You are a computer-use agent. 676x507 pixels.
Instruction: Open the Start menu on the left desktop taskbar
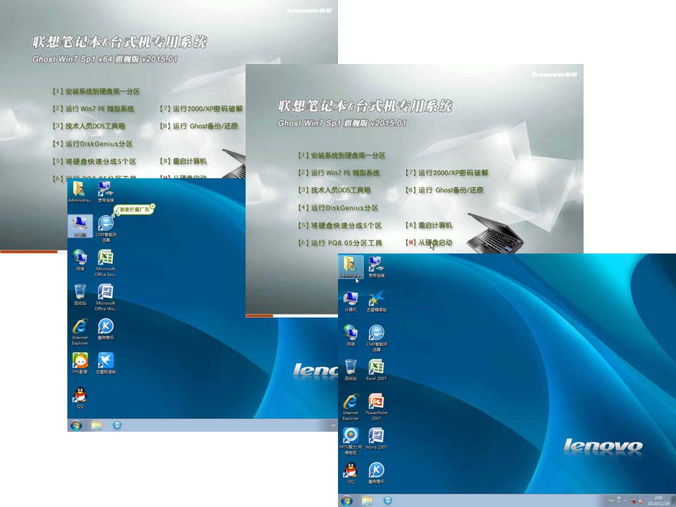pyautogui.click(x=77, y=426)
